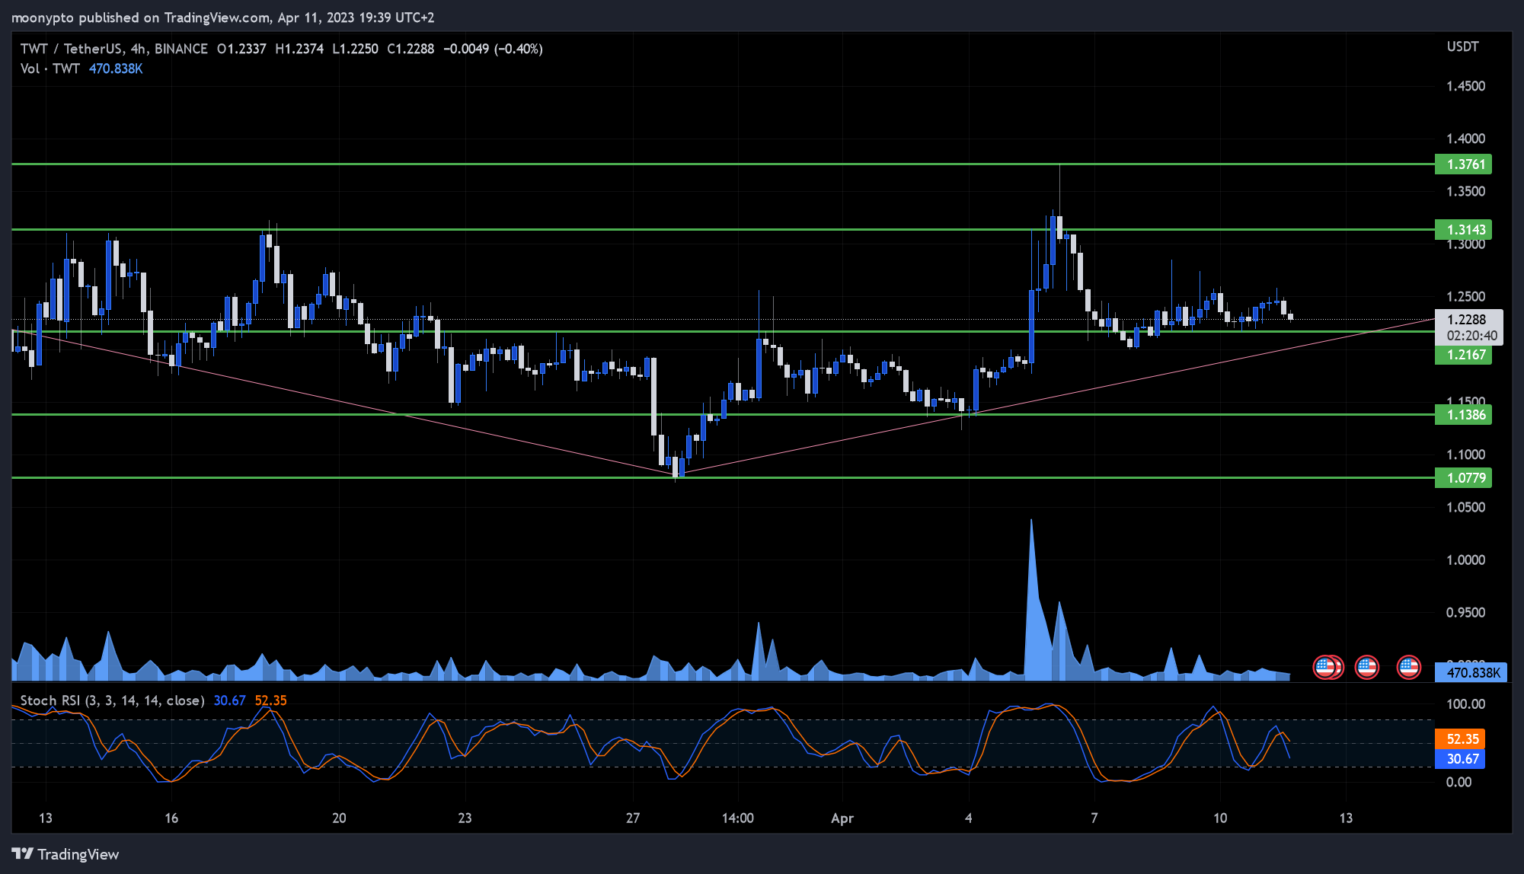Click the 1.0779 price level label
Image resolution: width=1524 pixels, height=874 pixels.
coord(1463,478)
